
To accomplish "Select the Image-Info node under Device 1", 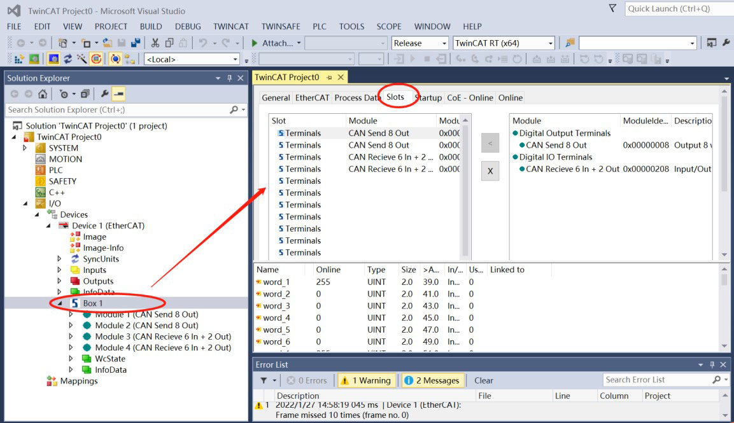I will [x=103, y=248].
